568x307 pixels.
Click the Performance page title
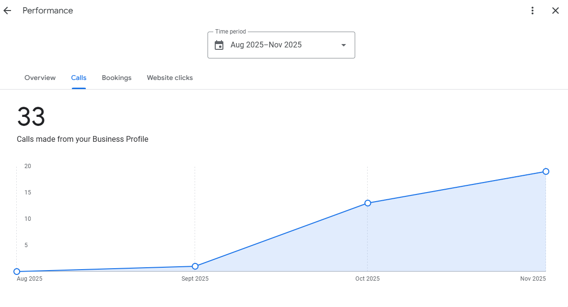48,11
